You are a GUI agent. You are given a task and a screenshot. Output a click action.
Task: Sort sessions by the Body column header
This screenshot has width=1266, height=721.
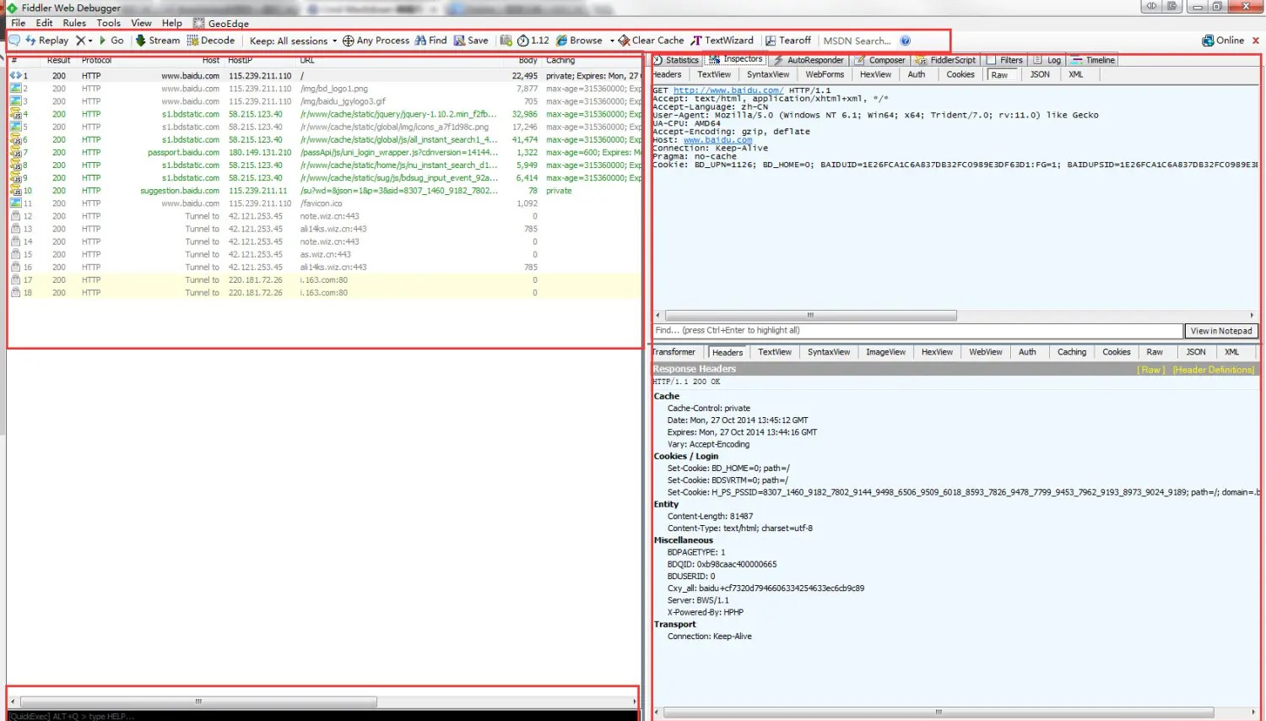527,61
